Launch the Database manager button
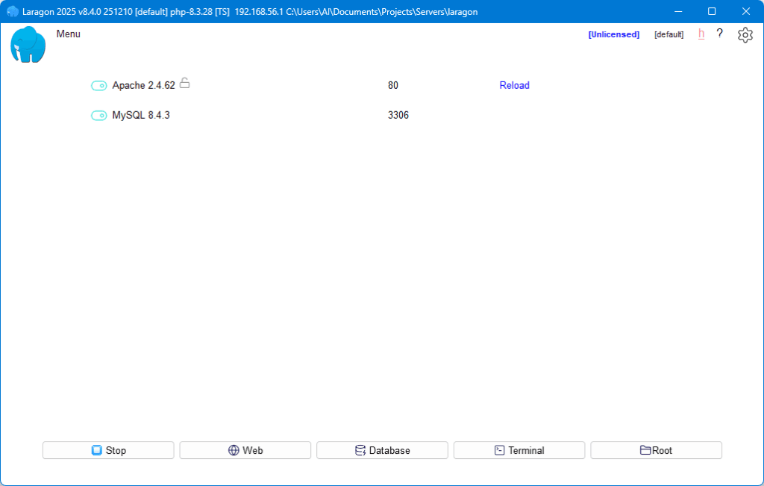 [382, 450]
